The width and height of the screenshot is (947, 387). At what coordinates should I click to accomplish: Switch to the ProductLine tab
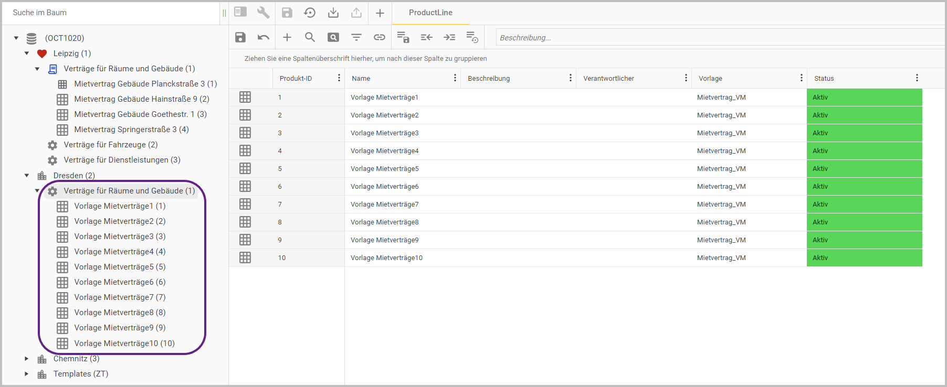pos(430,13)
